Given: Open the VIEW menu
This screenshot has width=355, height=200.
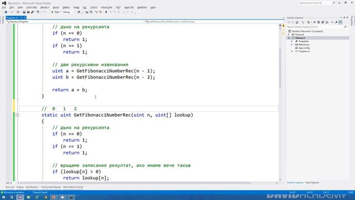Looking at the screenshot, I should pos(20,7).
